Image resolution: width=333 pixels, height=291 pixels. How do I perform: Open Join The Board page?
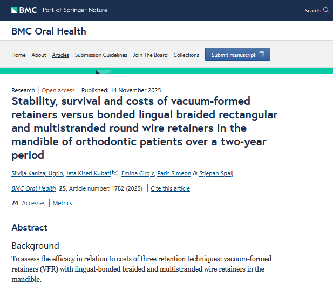150,55
